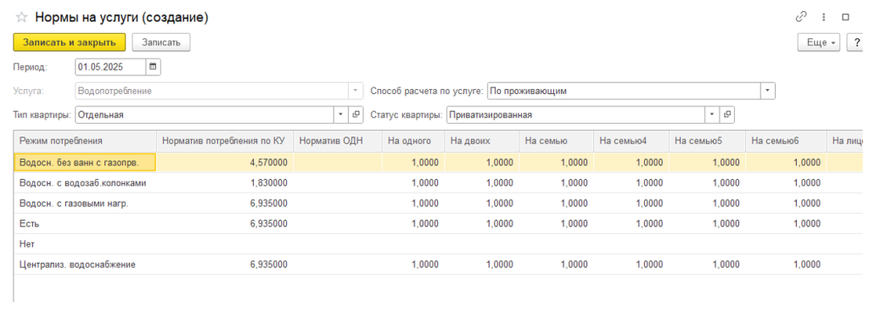This screenshot has width=869, height=313.
Task: Expand the Тип квартиры dropdown arrow
Action: click(x=341, y=115)
